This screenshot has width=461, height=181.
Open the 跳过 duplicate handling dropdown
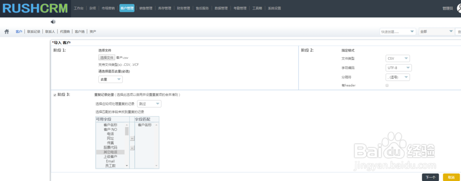coord(149,104)
